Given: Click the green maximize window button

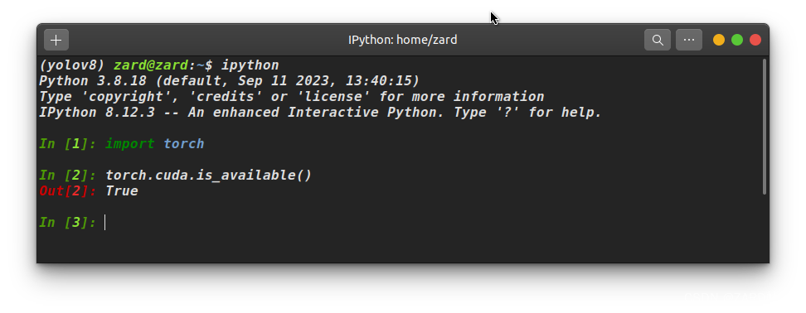Looking at the screenshot, I should [737, 40].
